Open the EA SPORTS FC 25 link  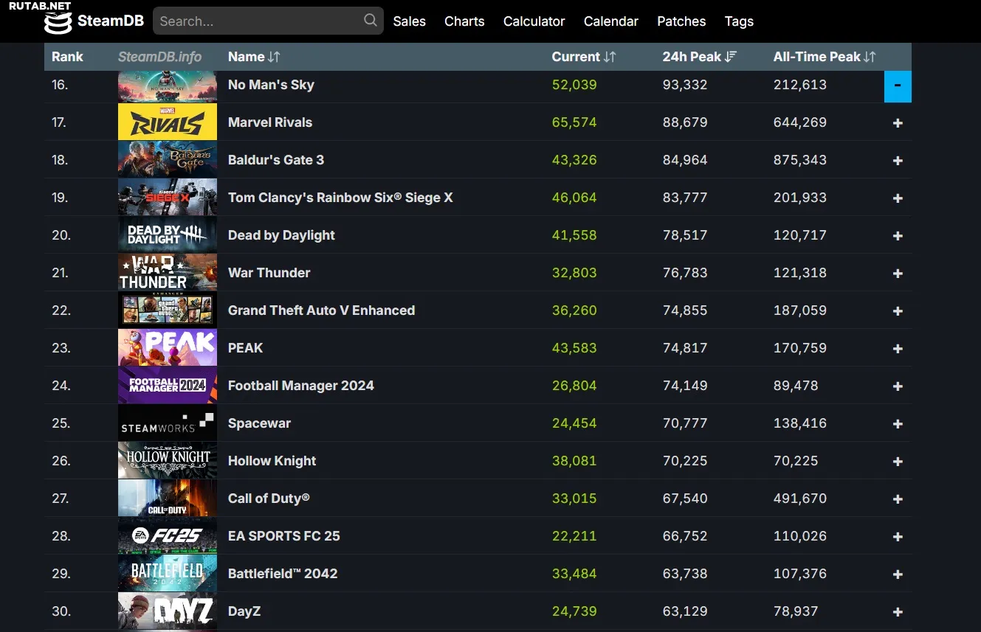(x=284, y=536)
